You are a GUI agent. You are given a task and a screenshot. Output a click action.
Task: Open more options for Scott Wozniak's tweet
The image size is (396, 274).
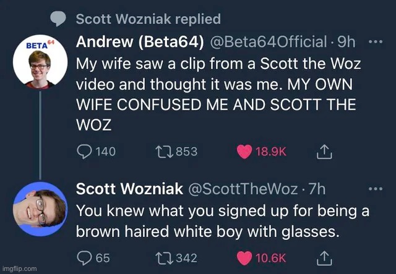[x=375, y=188]
